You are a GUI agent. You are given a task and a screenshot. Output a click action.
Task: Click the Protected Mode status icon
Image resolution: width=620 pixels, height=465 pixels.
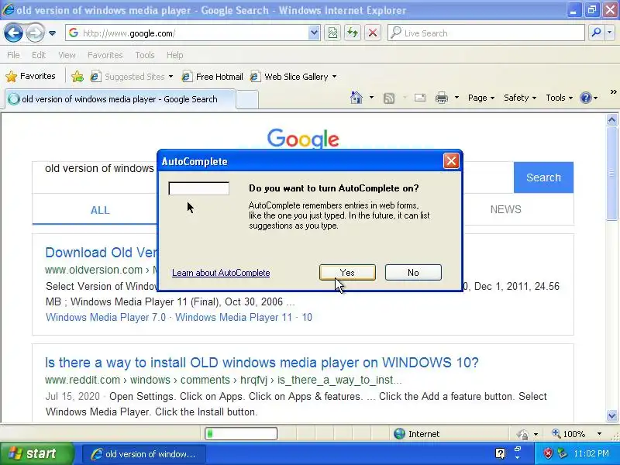(522, 434)
